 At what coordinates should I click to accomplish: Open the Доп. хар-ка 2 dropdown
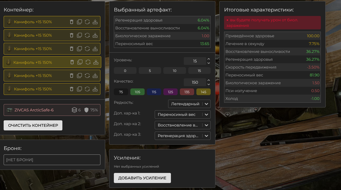183,125
